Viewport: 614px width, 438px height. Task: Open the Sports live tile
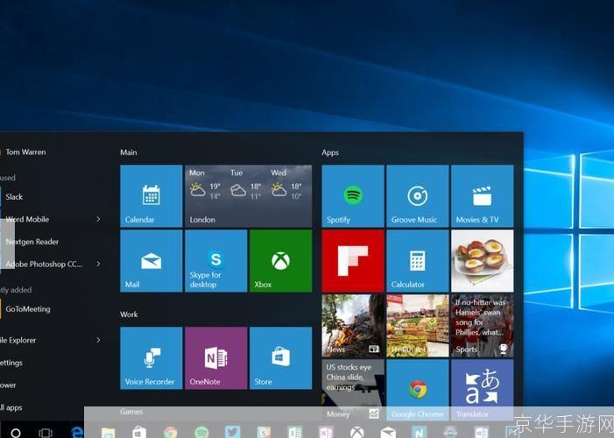coord(483,326)
